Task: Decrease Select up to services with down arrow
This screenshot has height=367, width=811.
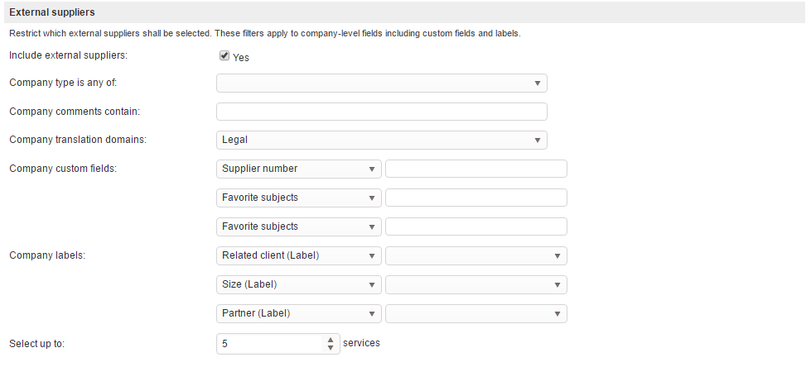Action: point(331,348)
